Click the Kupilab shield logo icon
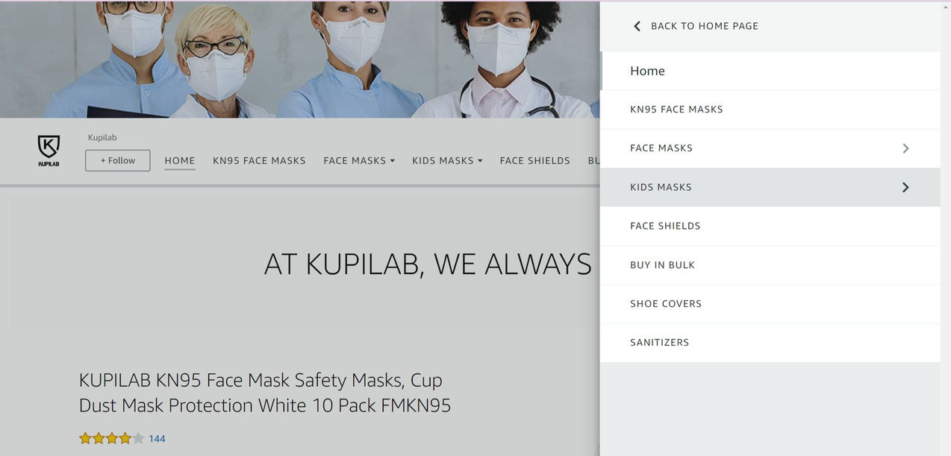 pyautogui.click(x=49, y=151)
